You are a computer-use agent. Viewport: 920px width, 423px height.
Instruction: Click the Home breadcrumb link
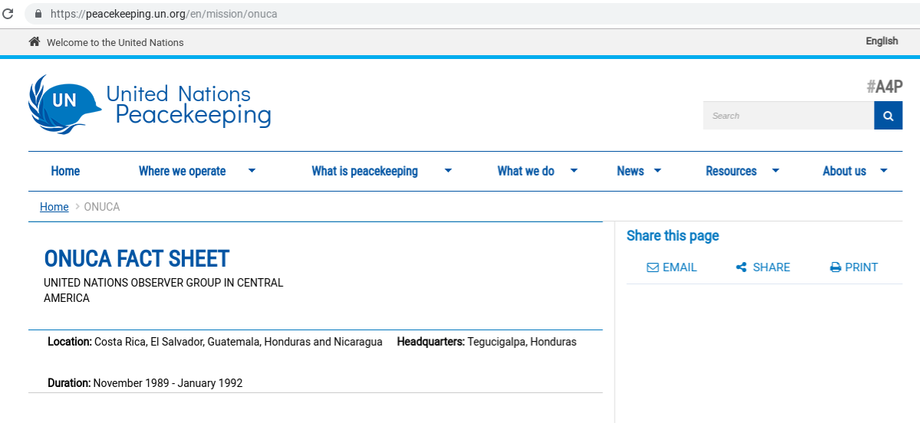(x=54, y=207)
